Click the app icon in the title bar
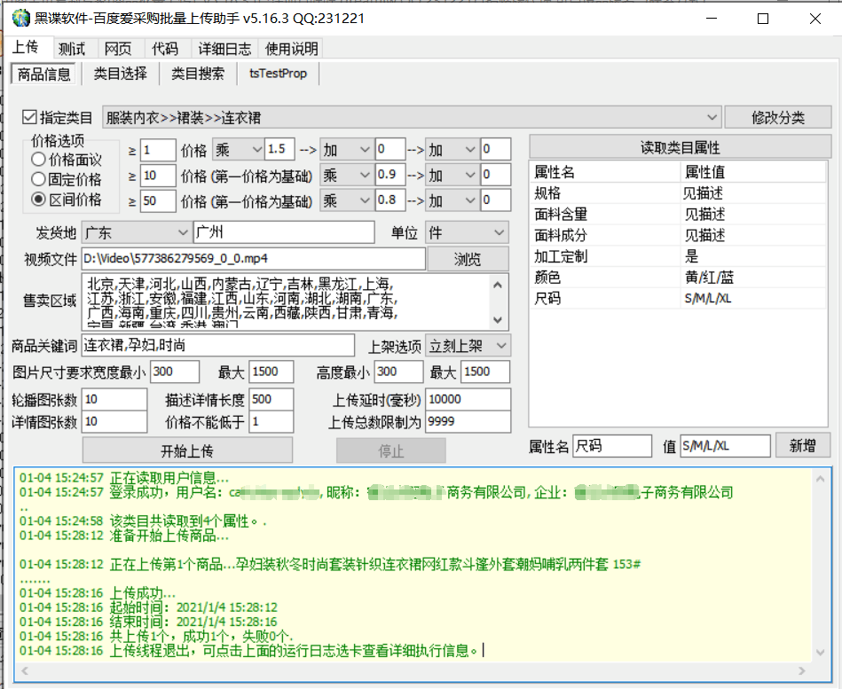This screenshot has width=842, height=689. point(20,19)
